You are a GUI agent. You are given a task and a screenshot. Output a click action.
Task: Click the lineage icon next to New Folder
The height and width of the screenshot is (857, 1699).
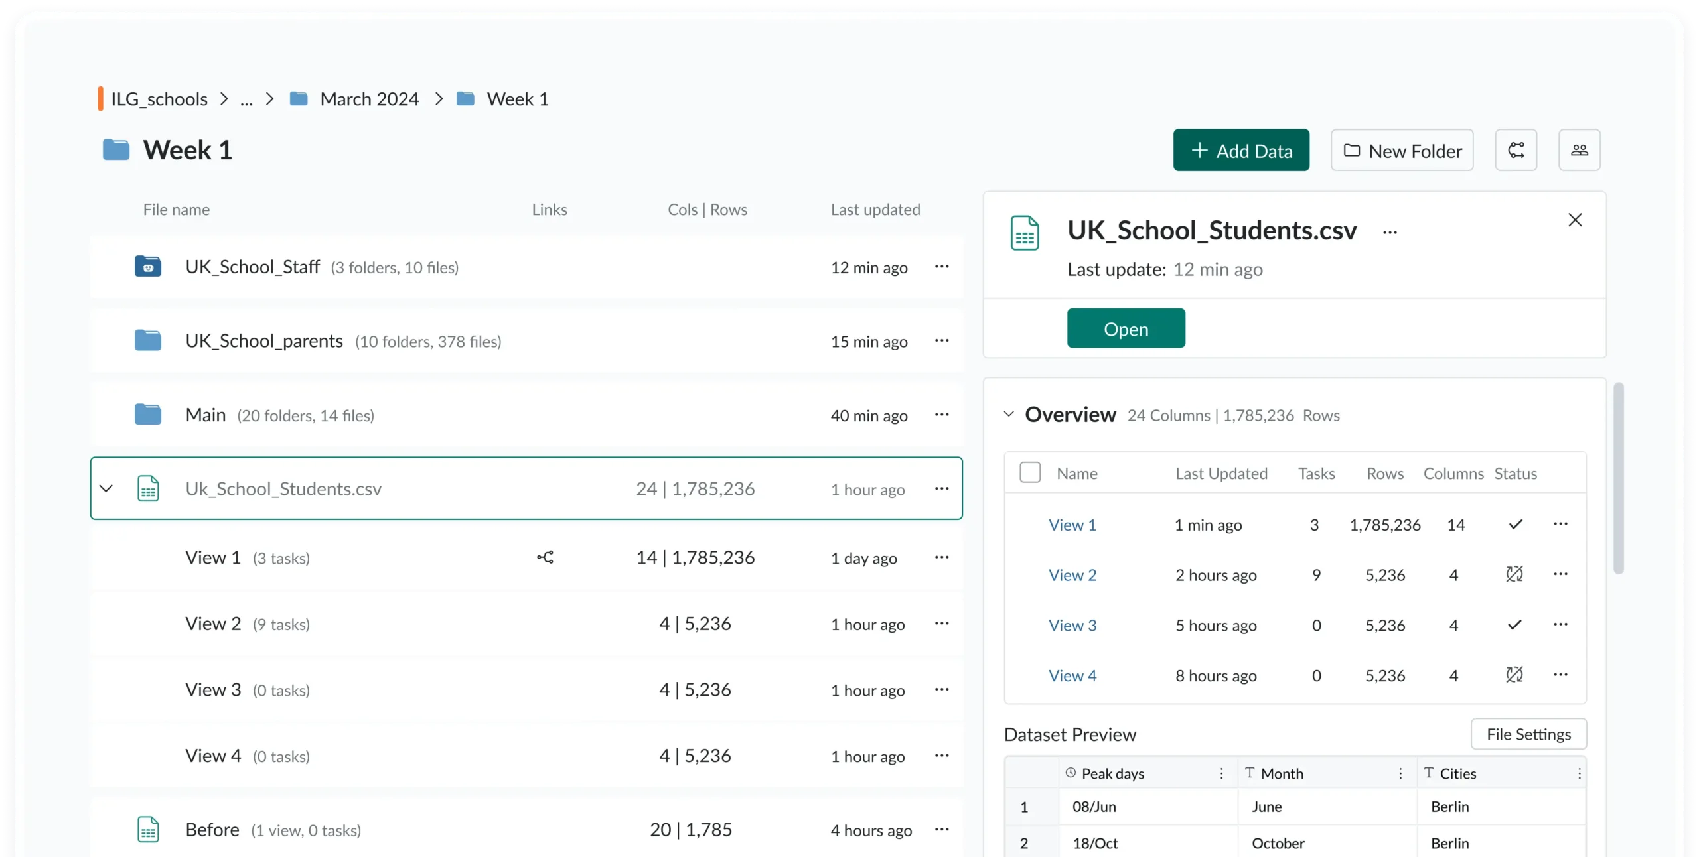click(1516, 151)
